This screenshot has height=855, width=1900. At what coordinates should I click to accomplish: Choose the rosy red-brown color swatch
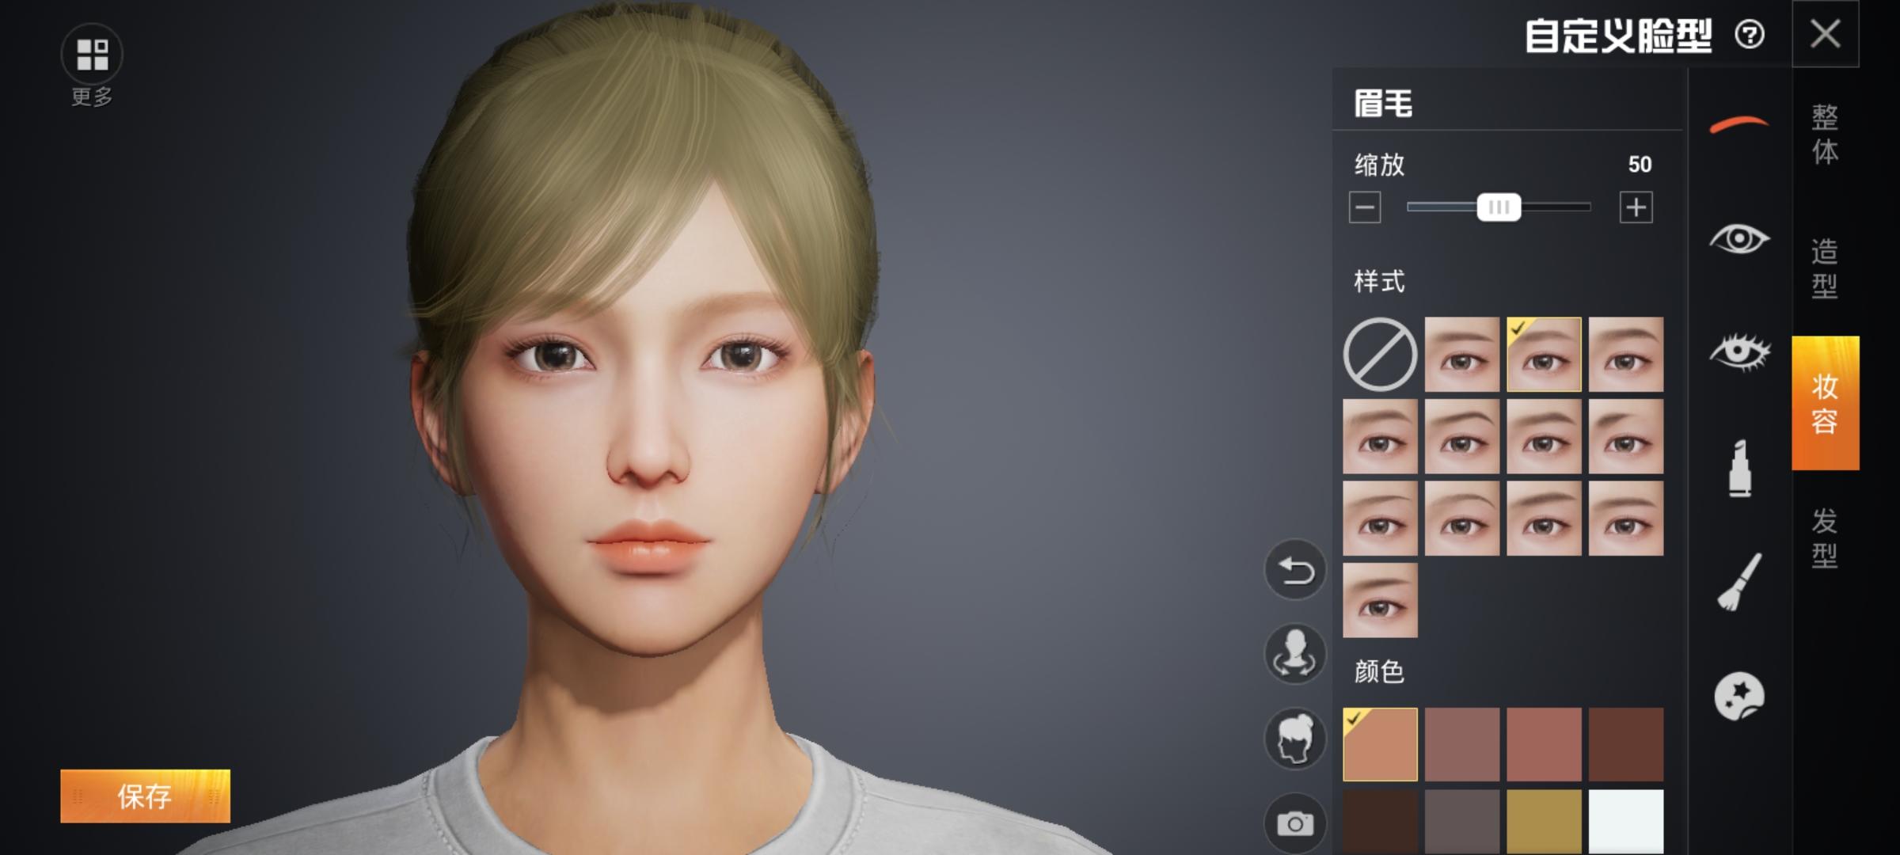coord(1544,744)
